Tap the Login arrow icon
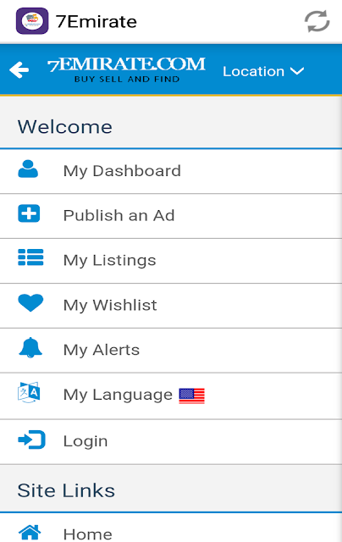342x542 pixels. pos(31,440)
